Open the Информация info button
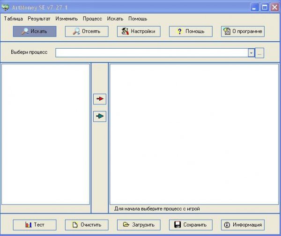 tap(243, 225)
